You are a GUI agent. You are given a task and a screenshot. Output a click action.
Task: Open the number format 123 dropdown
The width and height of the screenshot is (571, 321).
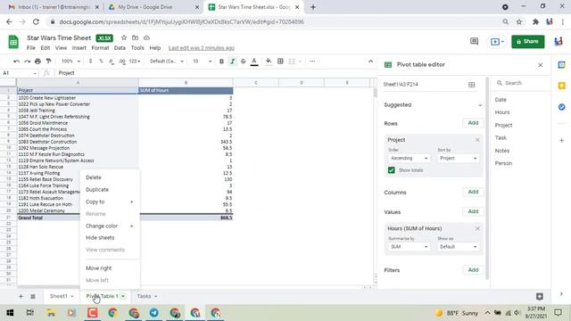click(x=135, y=62)
